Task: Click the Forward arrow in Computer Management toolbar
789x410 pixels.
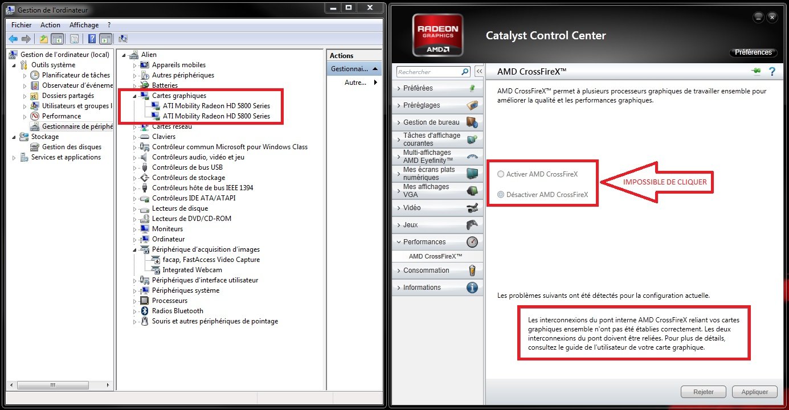Action: coord(26,39)
